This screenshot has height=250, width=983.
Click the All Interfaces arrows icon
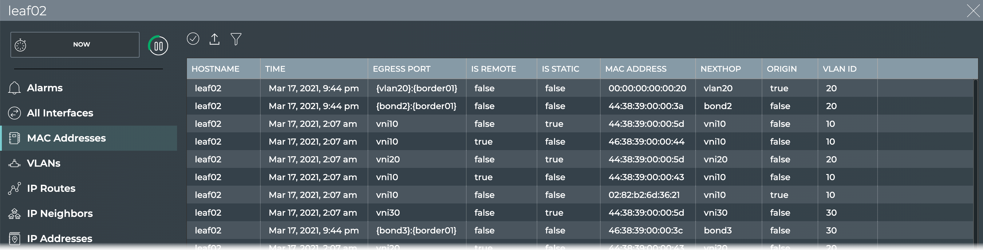coord(14,113)
